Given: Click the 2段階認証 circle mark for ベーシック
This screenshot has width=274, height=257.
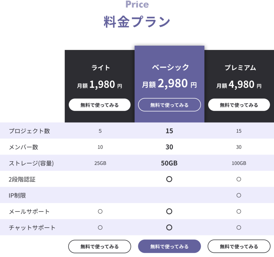Looking at the screenshot, I should coord(169,179).
